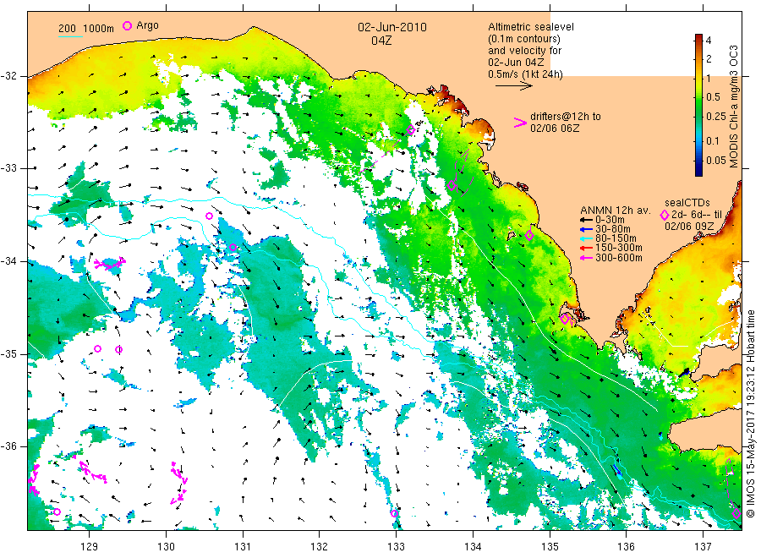Click the 'ANMN 12h av.' legend heading
The width and height of the screenshot is (761, 558).
[x=615, y=211]
